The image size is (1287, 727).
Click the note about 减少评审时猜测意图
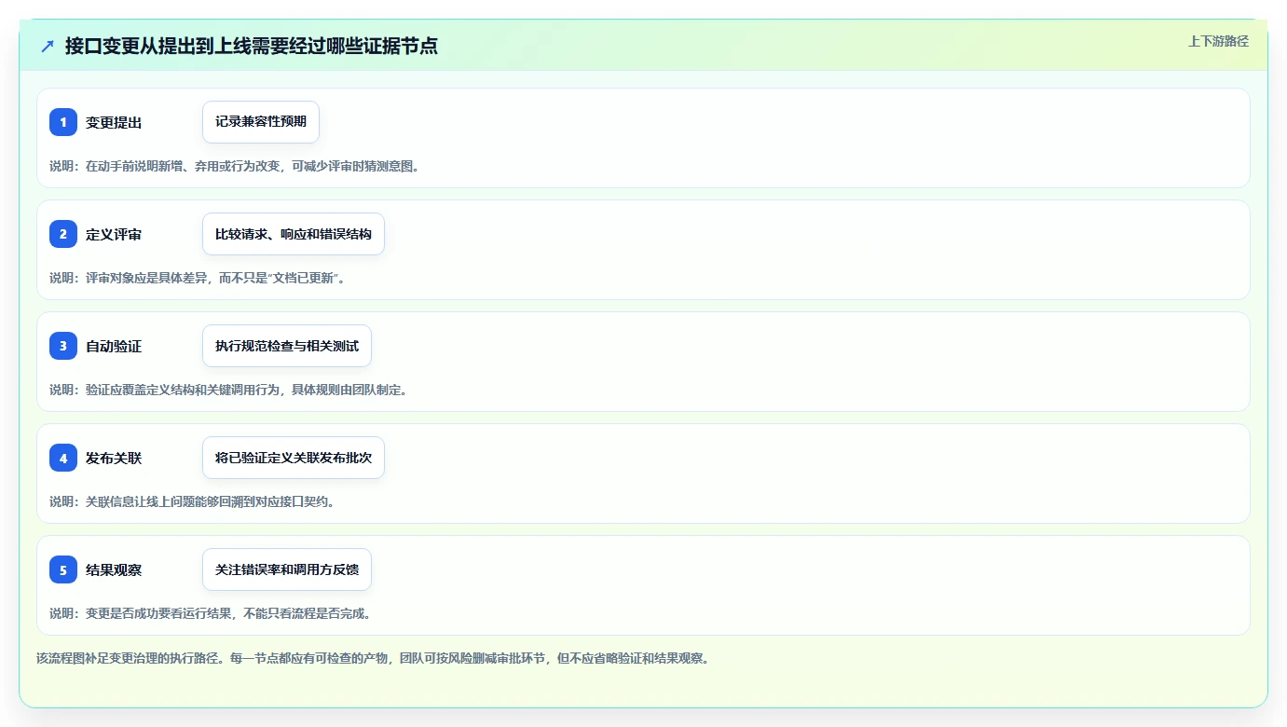235,166
